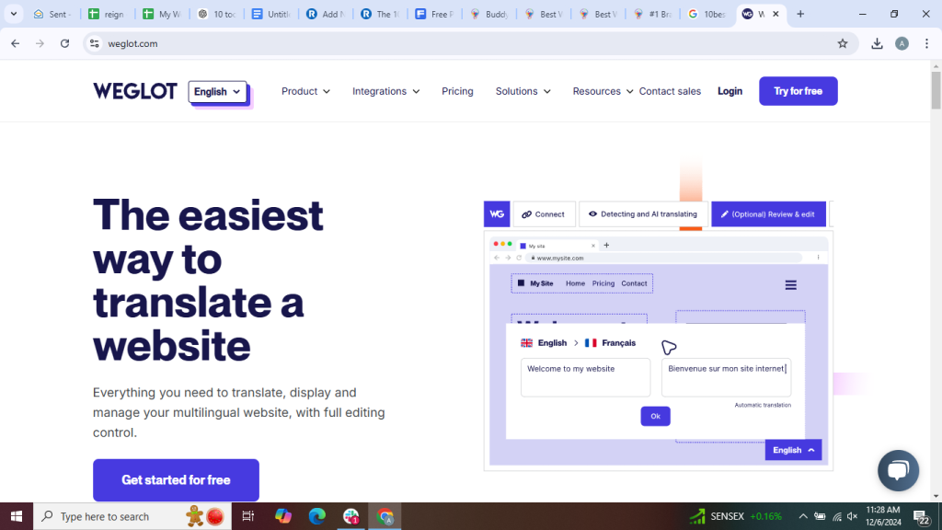
Task: Bookmark this page with the star icon
Action: [842, 43]
